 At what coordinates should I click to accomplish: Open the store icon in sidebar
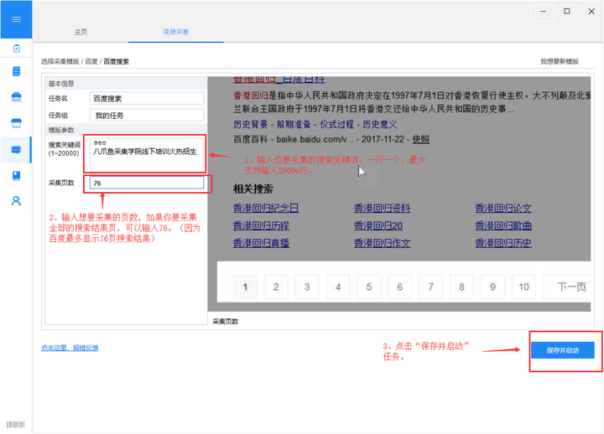(x=16, y=123)
